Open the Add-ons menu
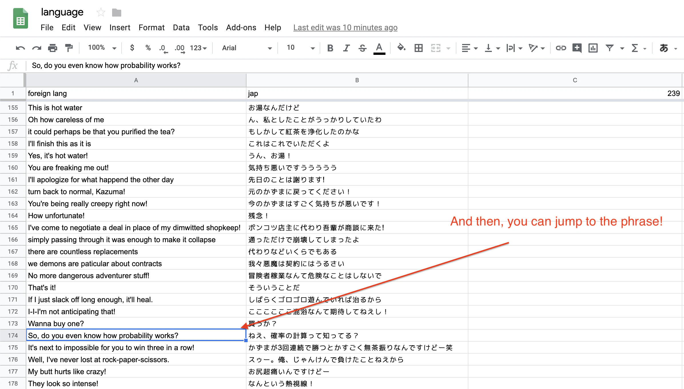The height and width of the screenshot is (389, 684). [241, 27]
